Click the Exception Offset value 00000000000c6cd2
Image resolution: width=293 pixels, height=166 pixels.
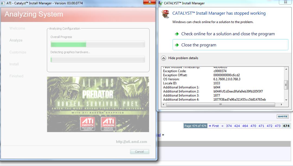(x=227, y=75)
